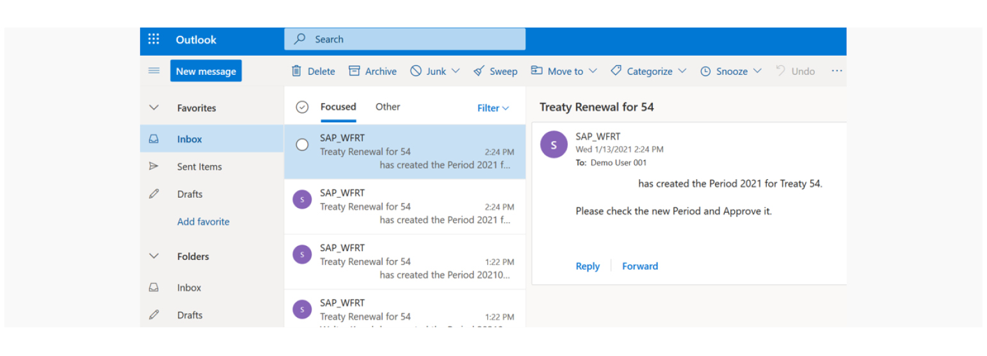Switch to the Other tab
The height and width of the screenshot is (356, 987).
coord(388,107)
